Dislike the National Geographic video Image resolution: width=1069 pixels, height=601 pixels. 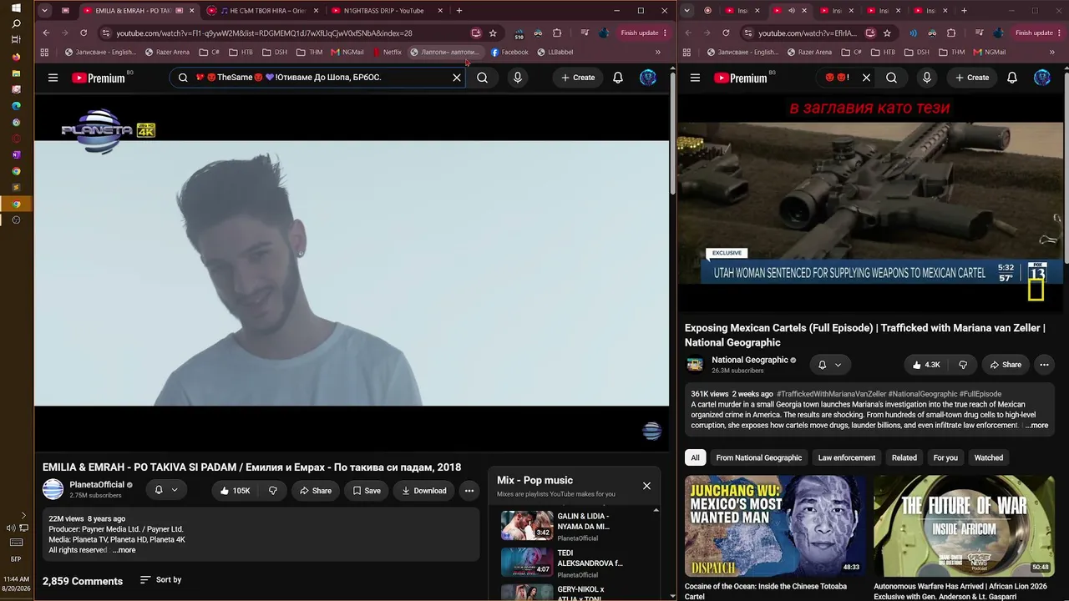coord(963,365)
